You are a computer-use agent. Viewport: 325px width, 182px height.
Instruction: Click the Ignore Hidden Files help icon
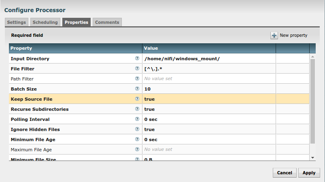pyautogui.click(x=137, y=129)
